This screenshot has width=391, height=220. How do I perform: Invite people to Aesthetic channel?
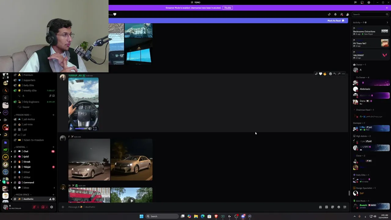pos(50,199)
